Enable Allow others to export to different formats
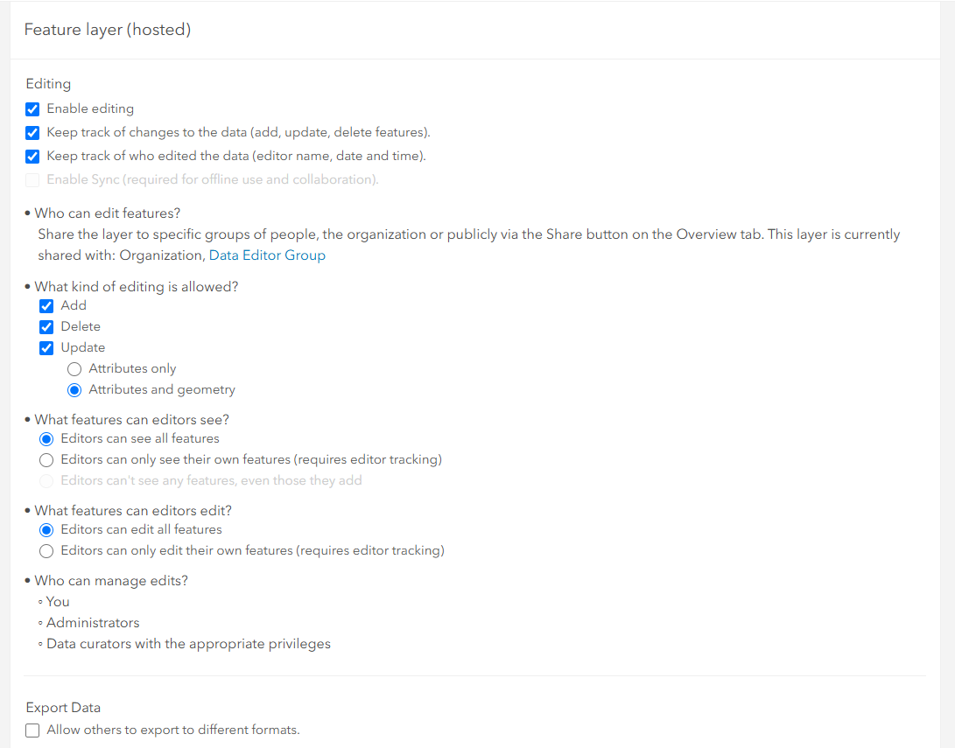 coord(32,730)
